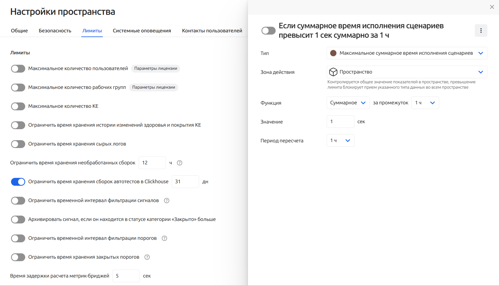Enable KE health history storage limit

pyautogui.click(x=18, y=125)
